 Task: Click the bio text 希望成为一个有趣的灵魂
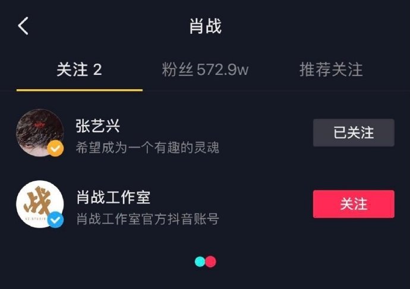click(x=147, y=147)
